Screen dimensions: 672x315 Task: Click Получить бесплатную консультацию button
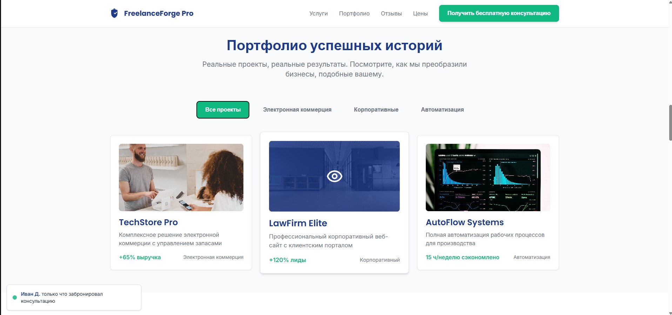[499, 13]
